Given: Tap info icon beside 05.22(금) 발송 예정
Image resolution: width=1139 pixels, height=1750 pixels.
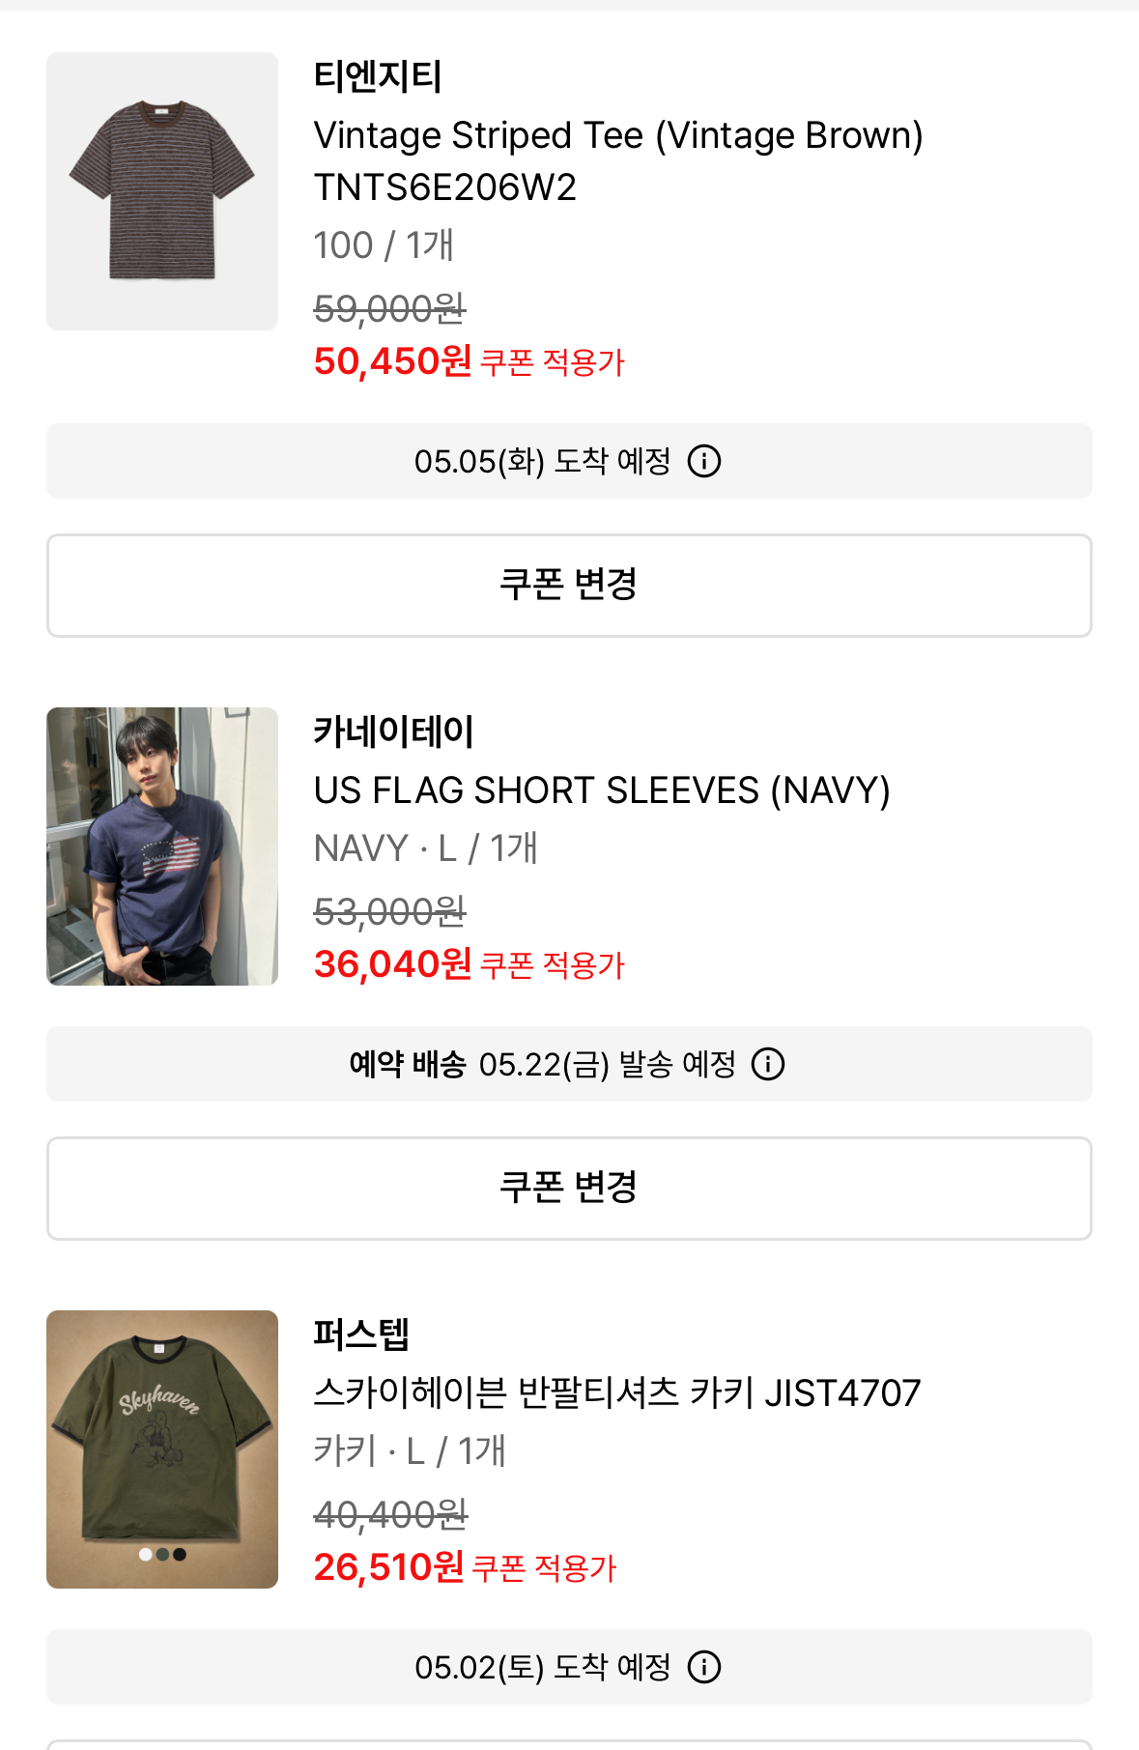Looking at the screenshot, I should coord(768,1064).
